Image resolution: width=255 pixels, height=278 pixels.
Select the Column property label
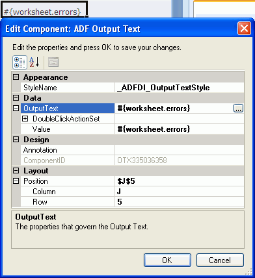click(68, 192)
